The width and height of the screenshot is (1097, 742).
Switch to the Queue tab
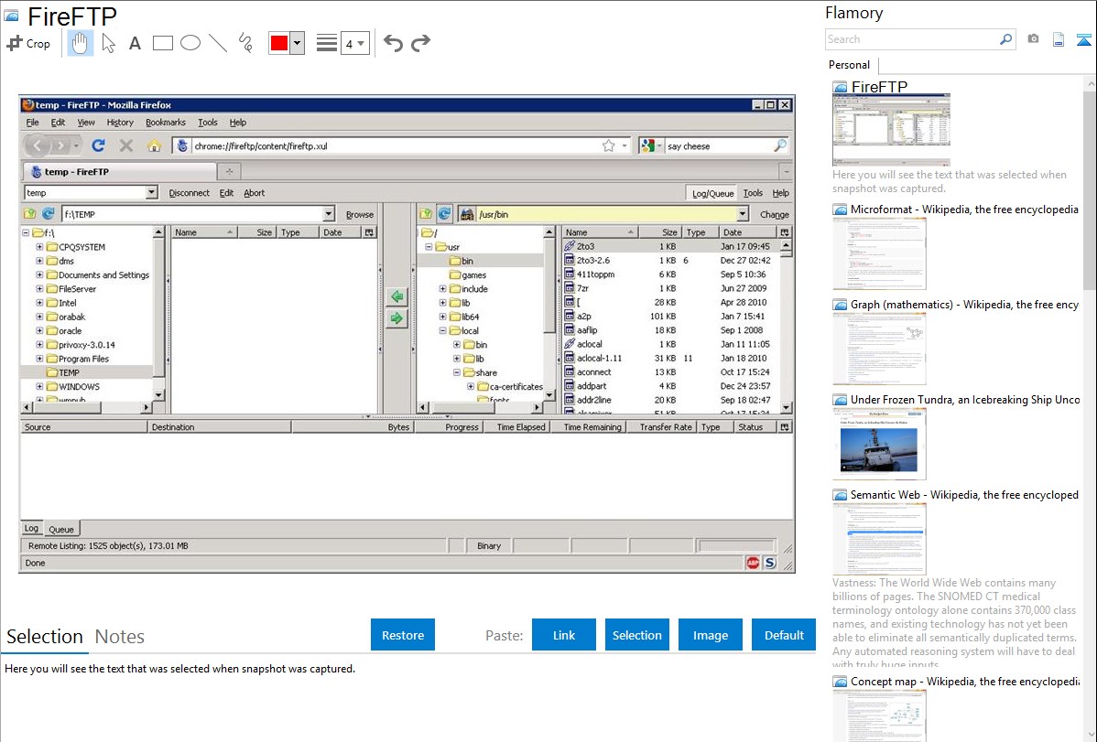coord(60,530)
